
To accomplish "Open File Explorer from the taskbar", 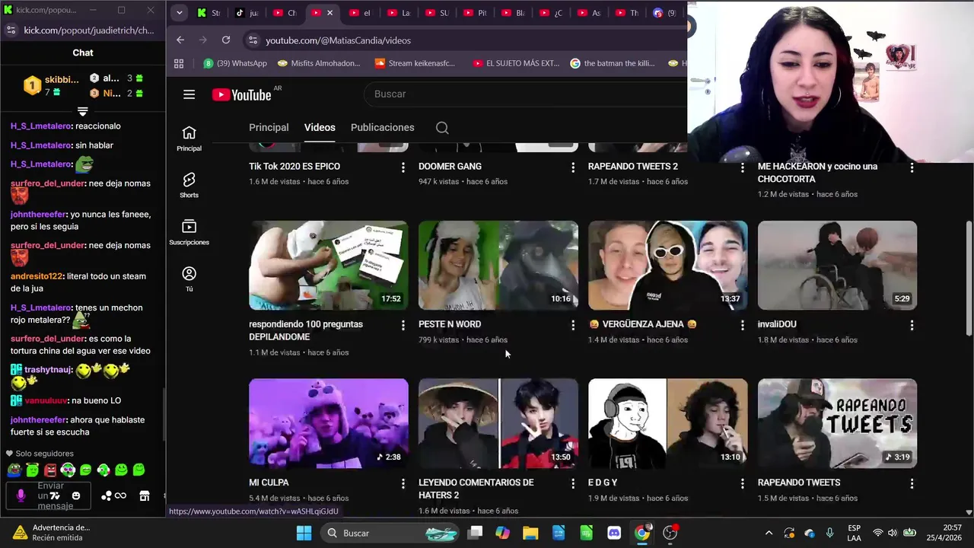I will [x=530, y=533].
